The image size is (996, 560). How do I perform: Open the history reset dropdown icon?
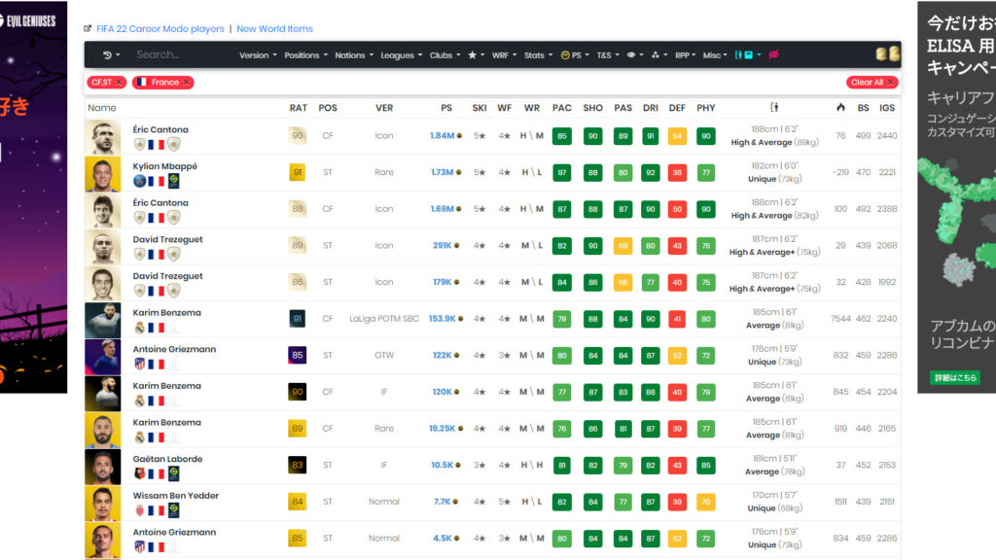point(111,55)
